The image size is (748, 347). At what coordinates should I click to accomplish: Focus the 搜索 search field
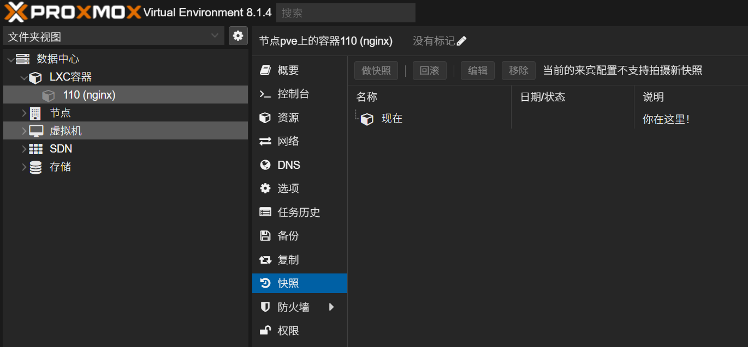346,13
